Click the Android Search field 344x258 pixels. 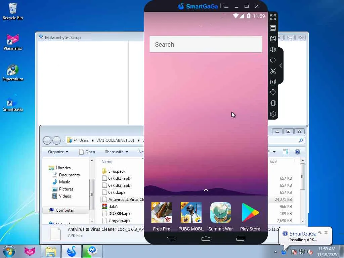pyautogui.click(x=206, y=44)
